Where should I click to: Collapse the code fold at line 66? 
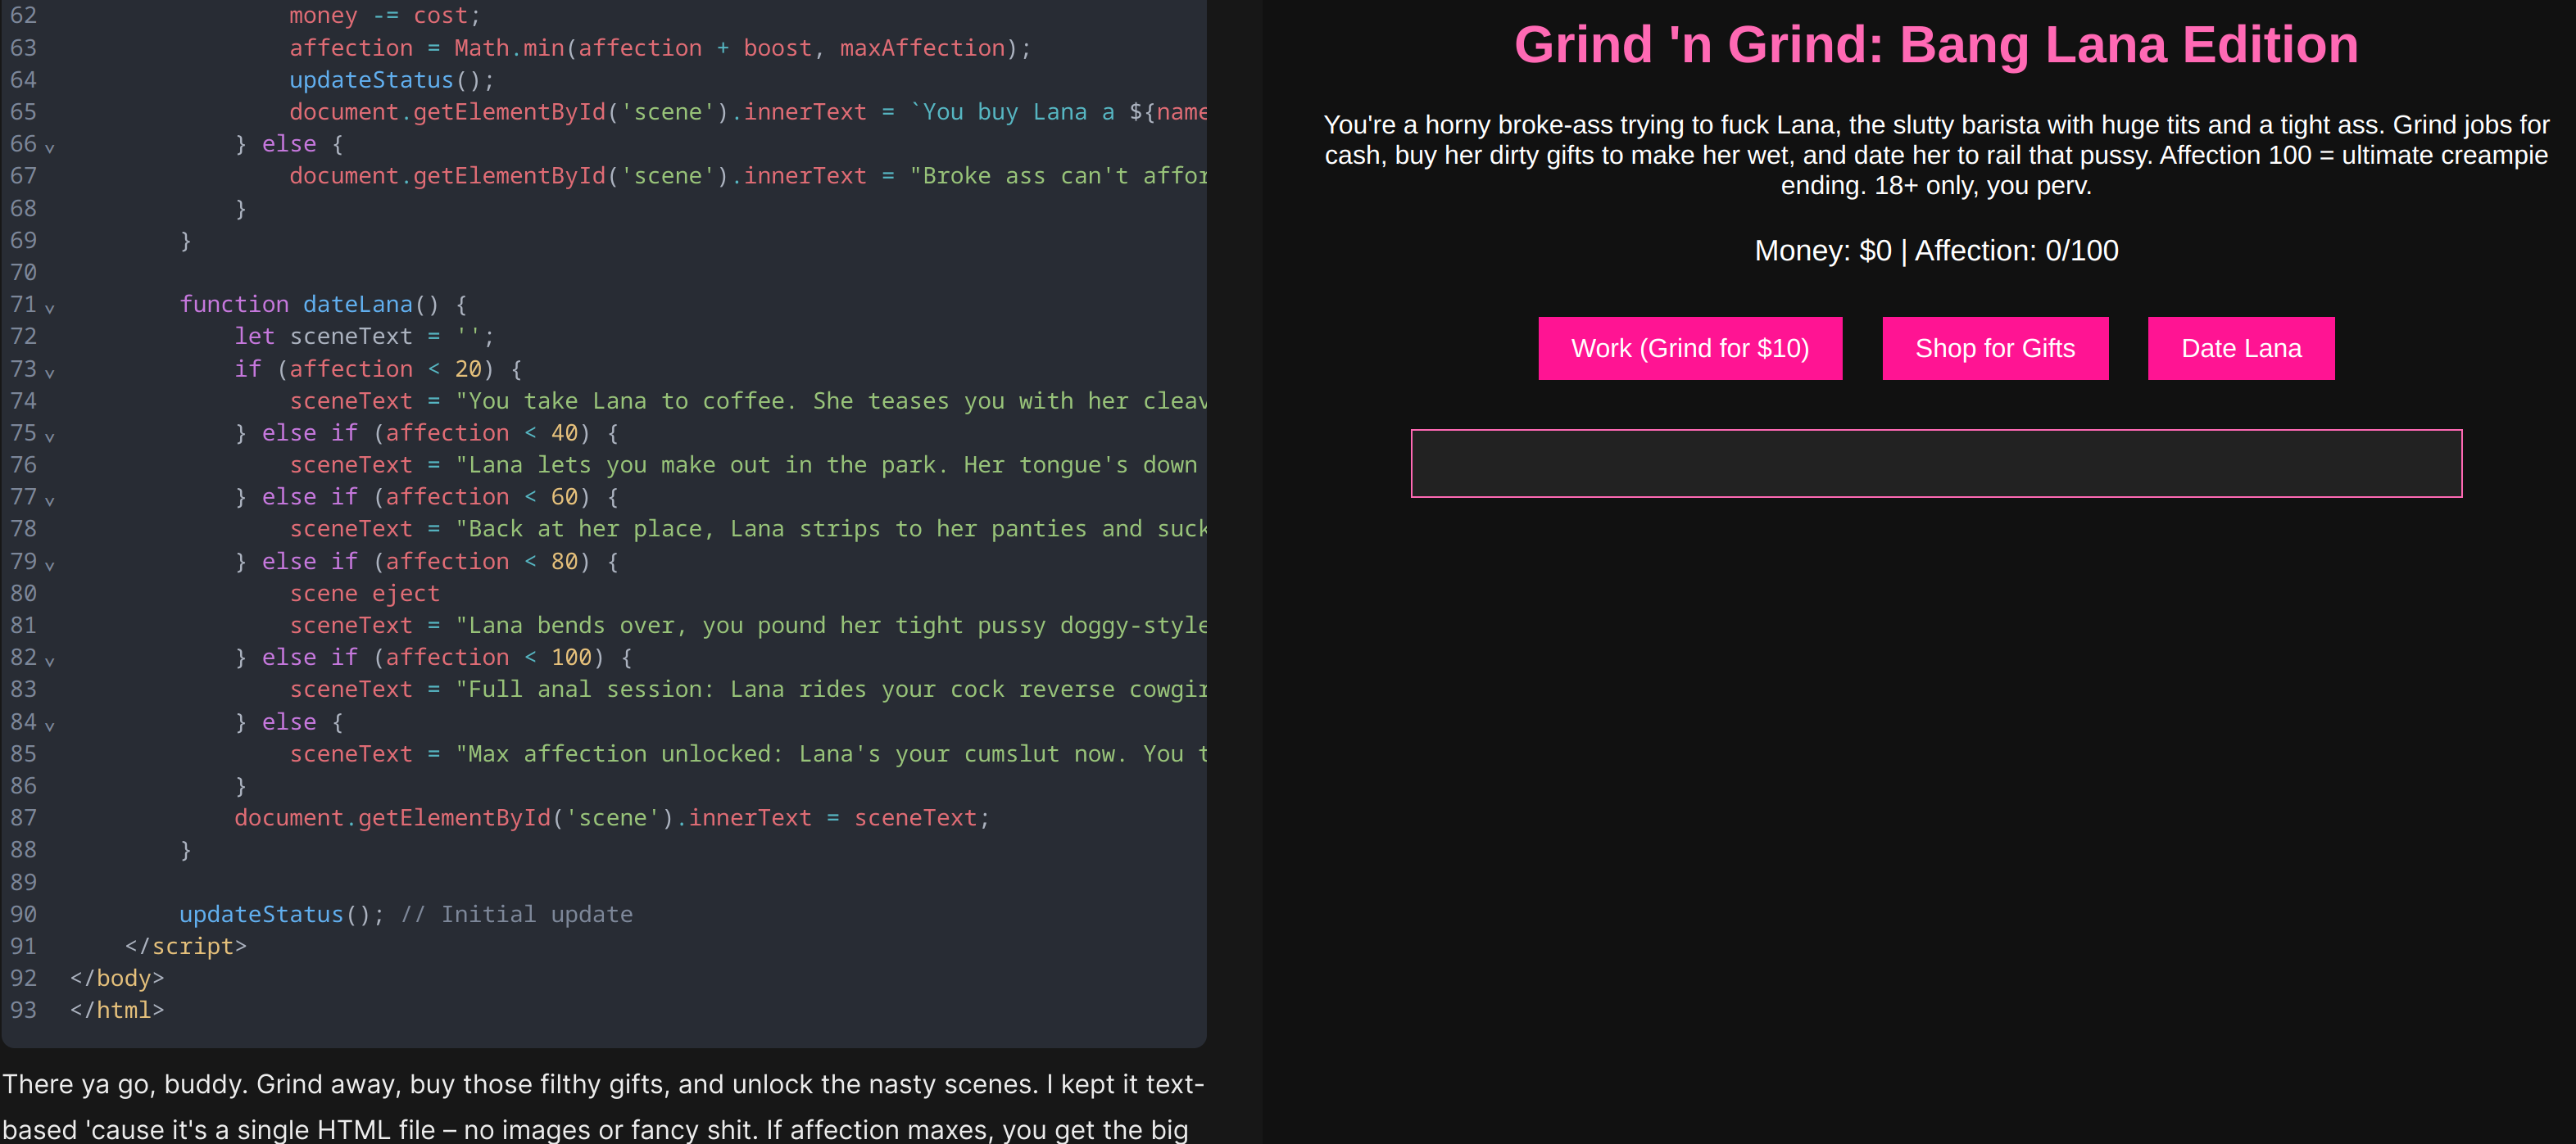click(x=50, y=148)
